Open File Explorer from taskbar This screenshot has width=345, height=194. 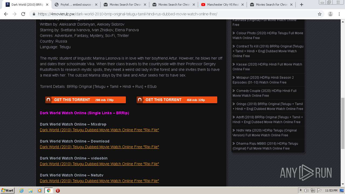point(30,190)
